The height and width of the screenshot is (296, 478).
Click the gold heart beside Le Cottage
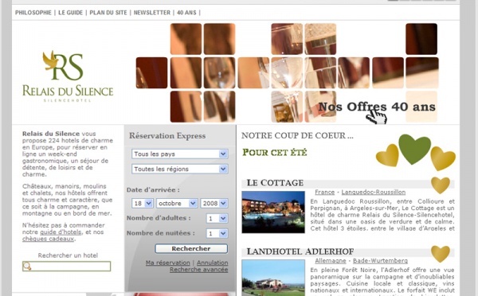441,185
